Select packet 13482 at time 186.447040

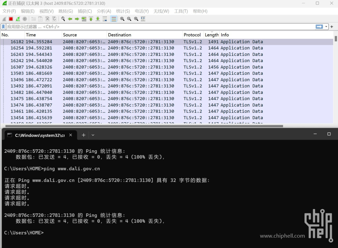point(167,92)
